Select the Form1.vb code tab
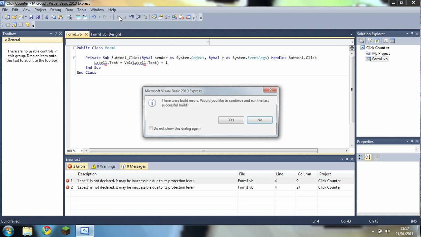 click(74, 34)
